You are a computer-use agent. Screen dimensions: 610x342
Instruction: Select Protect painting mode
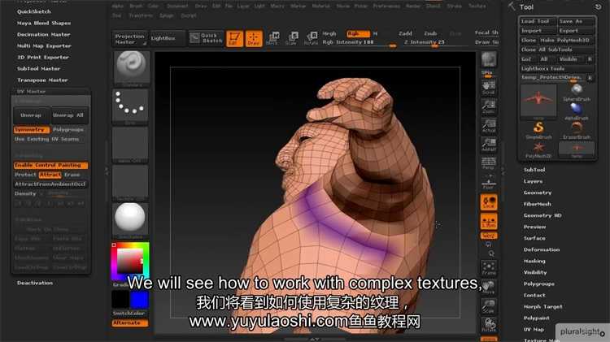click(x=26, y=175)
